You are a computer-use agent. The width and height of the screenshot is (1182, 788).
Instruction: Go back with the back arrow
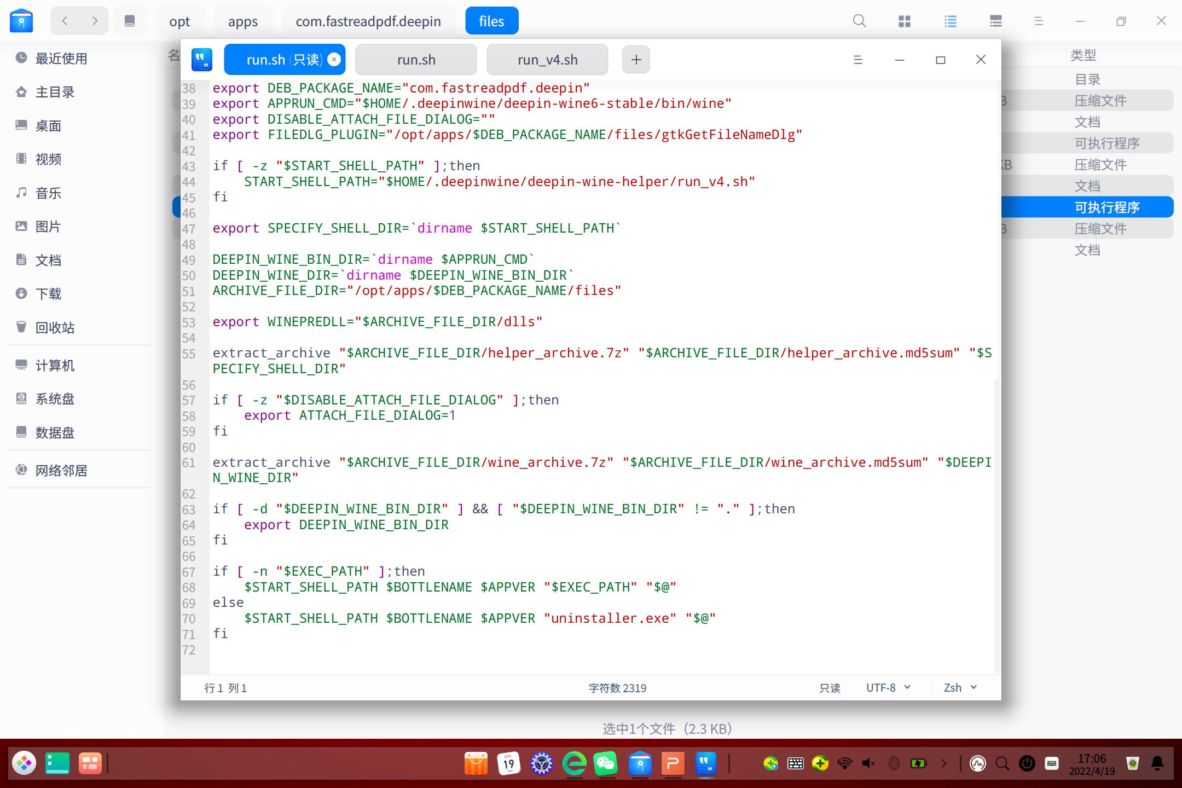(x=65, y=21)
